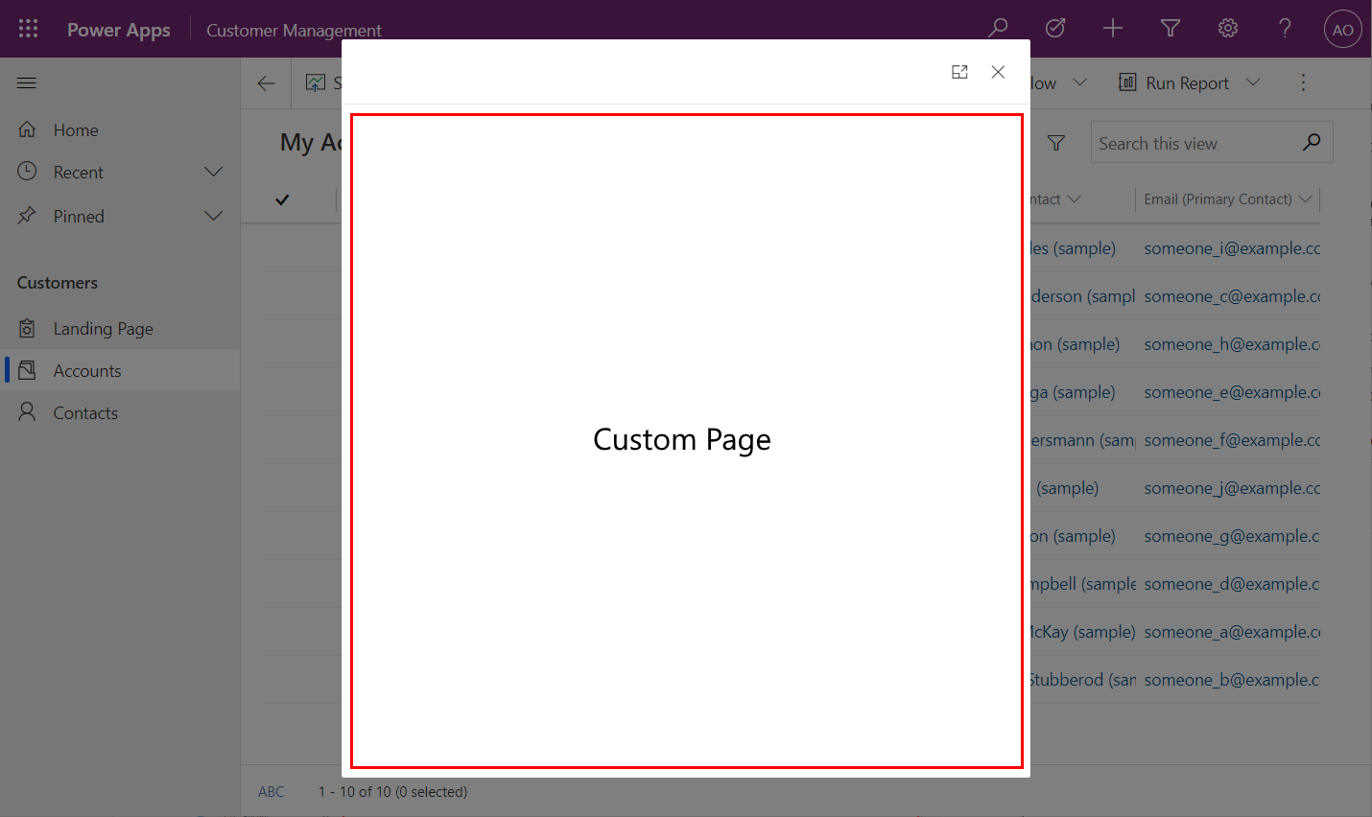Click the back arrow in the command bar
This screenshot has height=817, width=1372.
pos(266,82)
